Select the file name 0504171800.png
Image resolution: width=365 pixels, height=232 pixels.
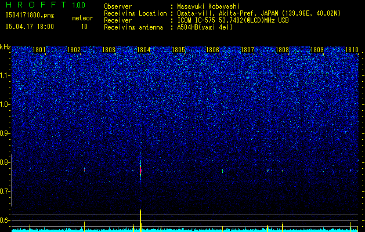(30, 15)
